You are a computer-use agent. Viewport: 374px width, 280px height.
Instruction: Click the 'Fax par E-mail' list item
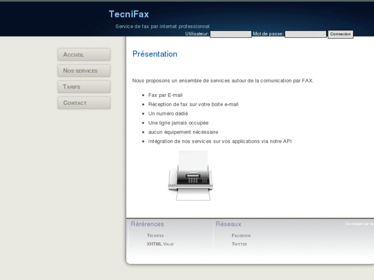(165, 95)
